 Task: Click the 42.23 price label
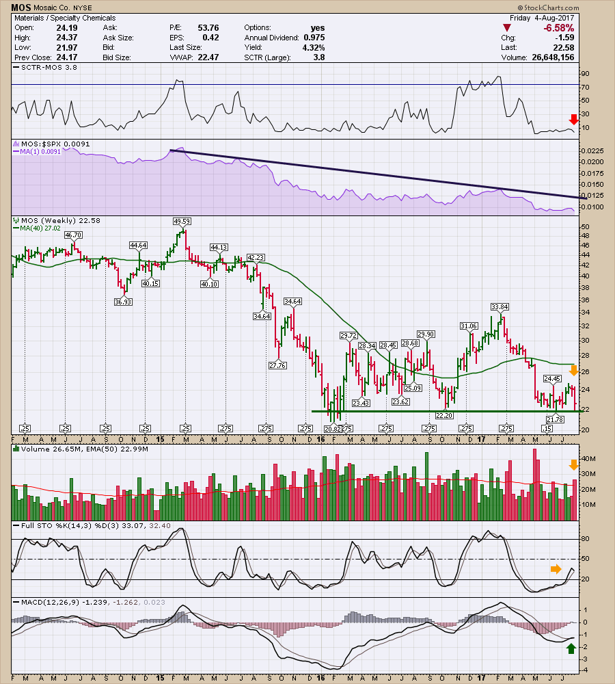click(256, 257)
